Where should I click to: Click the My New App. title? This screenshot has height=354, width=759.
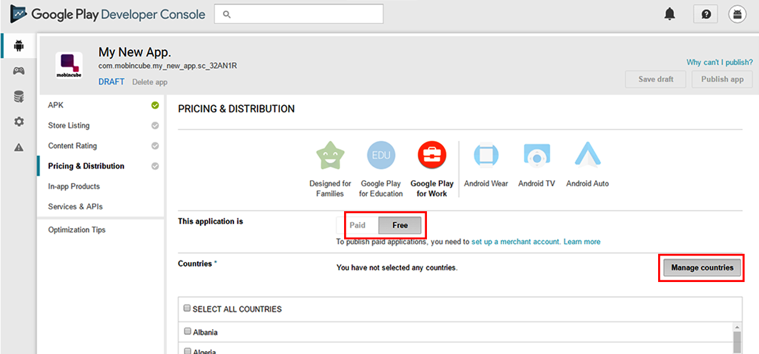[135, 52]
